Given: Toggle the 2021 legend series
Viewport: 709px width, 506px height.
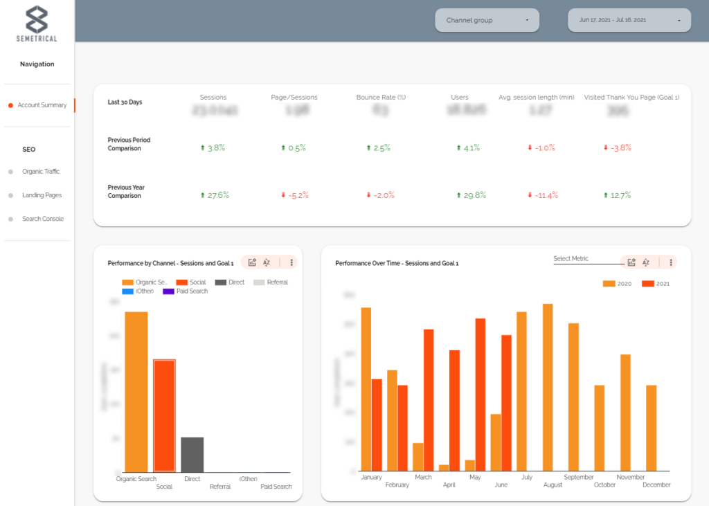Looking at the screenshot, I should 656,284.
